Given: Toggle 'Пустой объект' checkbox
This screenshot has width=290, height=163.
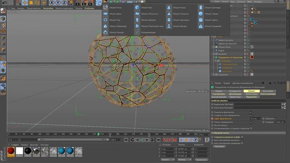Looking at the screenshot, I should [x=251, y=125].
